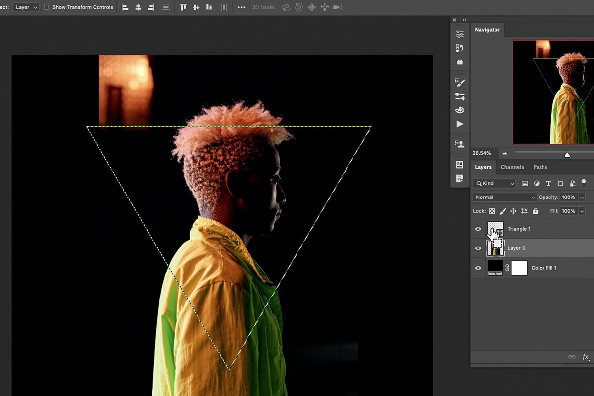Switch to the Paths tab
The height and width of the screenshot is (396, 594).
(540, 167)
